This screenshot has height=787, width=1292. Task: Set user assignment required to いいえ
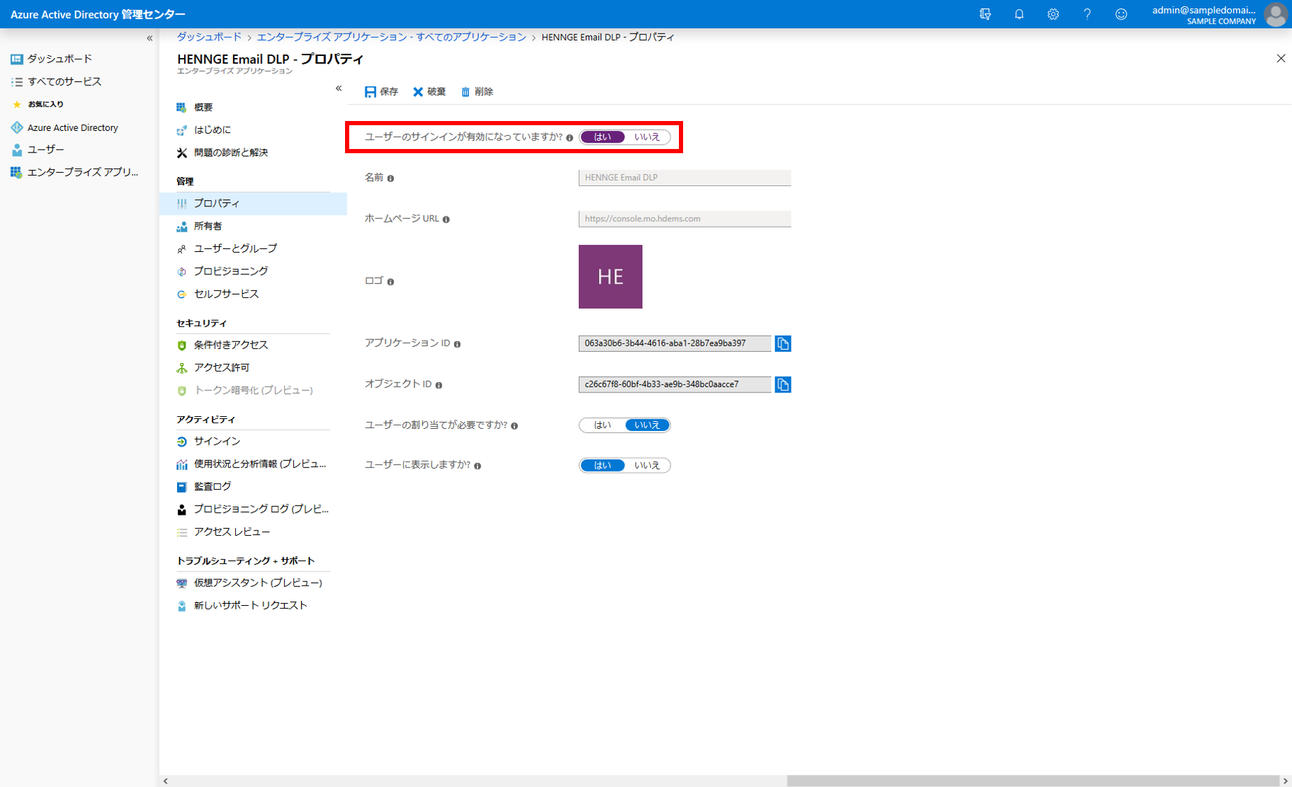647,425
